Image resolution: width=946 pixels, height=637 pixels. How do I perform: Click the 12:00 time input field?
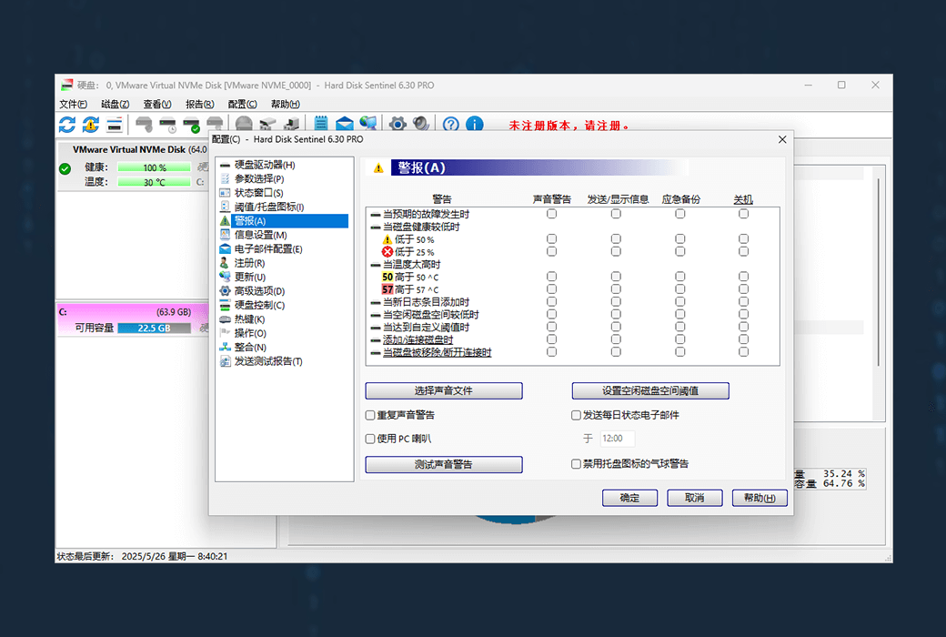pyautogui.click(x=618, y=439)
